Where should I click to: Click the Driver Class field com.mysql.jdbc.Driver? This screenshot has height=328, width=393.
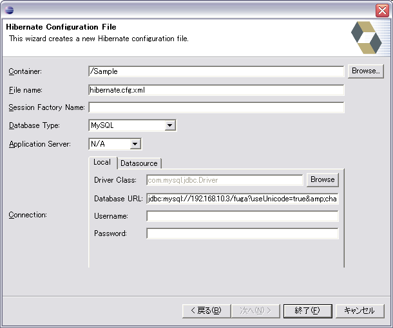pos(224,180)
